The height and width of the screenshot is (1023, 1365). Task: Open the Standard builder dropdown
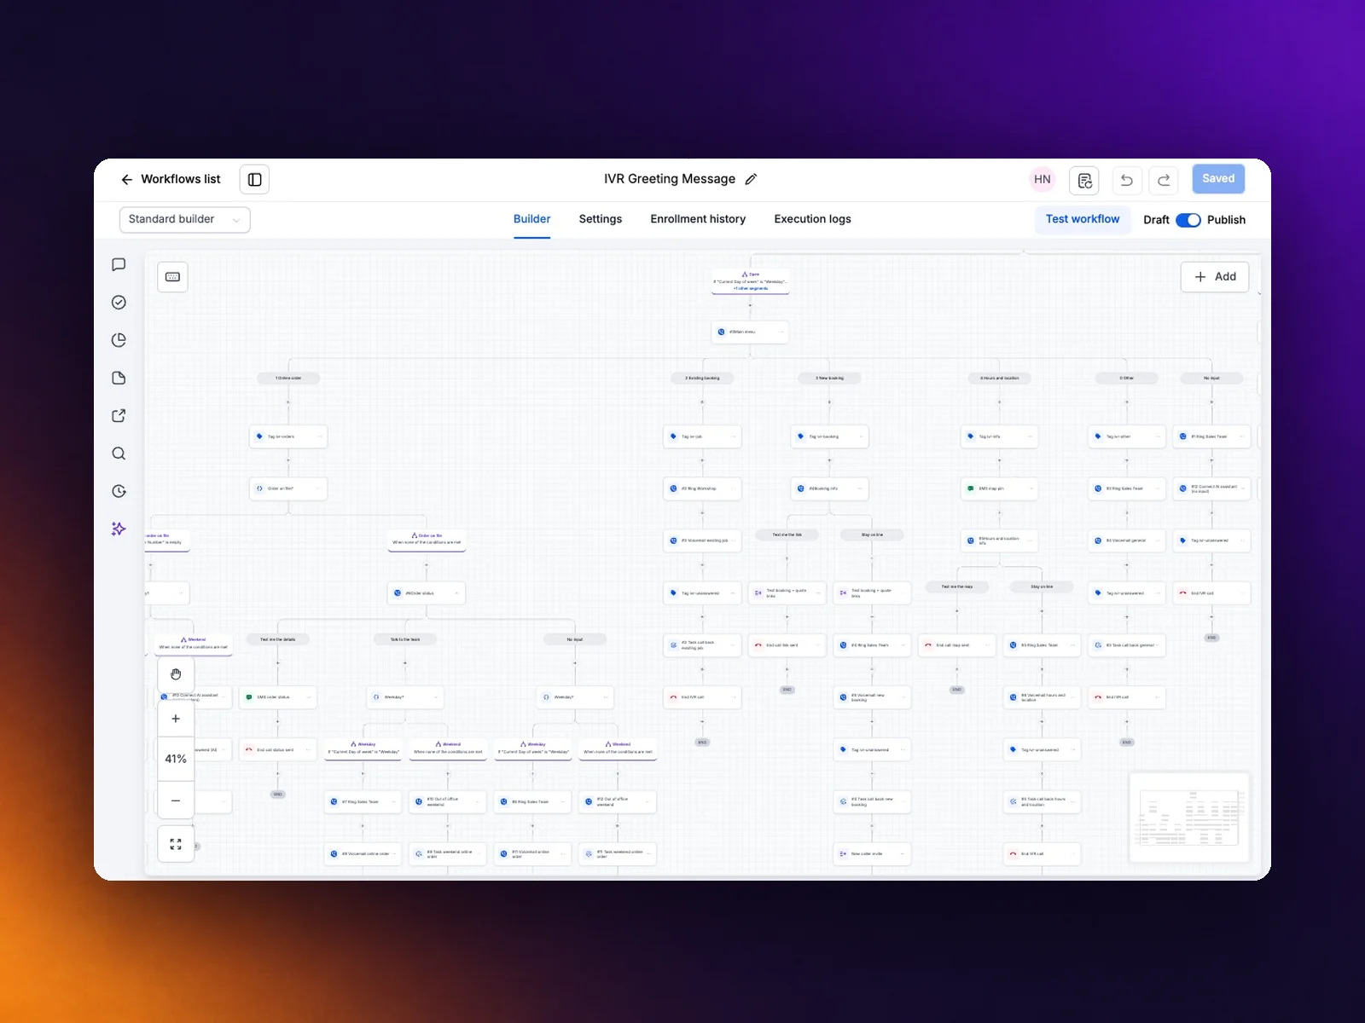[x=185, y=219]
